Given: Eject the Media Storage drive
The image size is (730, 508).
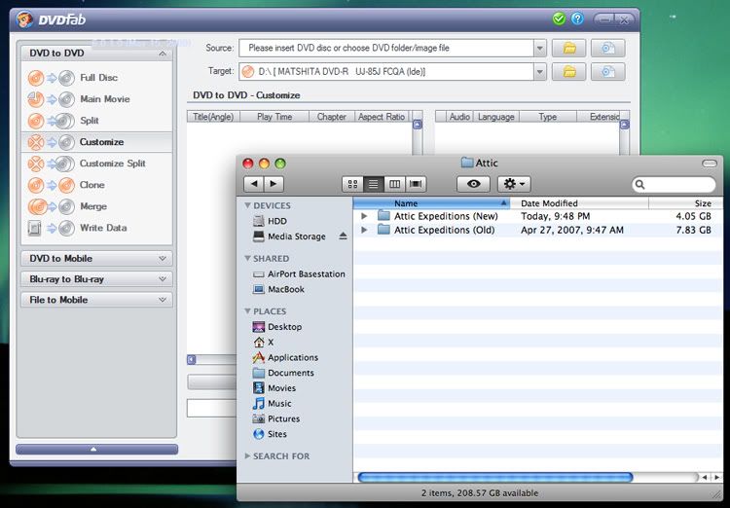Looking at the screenshot, I should (344, 236).
